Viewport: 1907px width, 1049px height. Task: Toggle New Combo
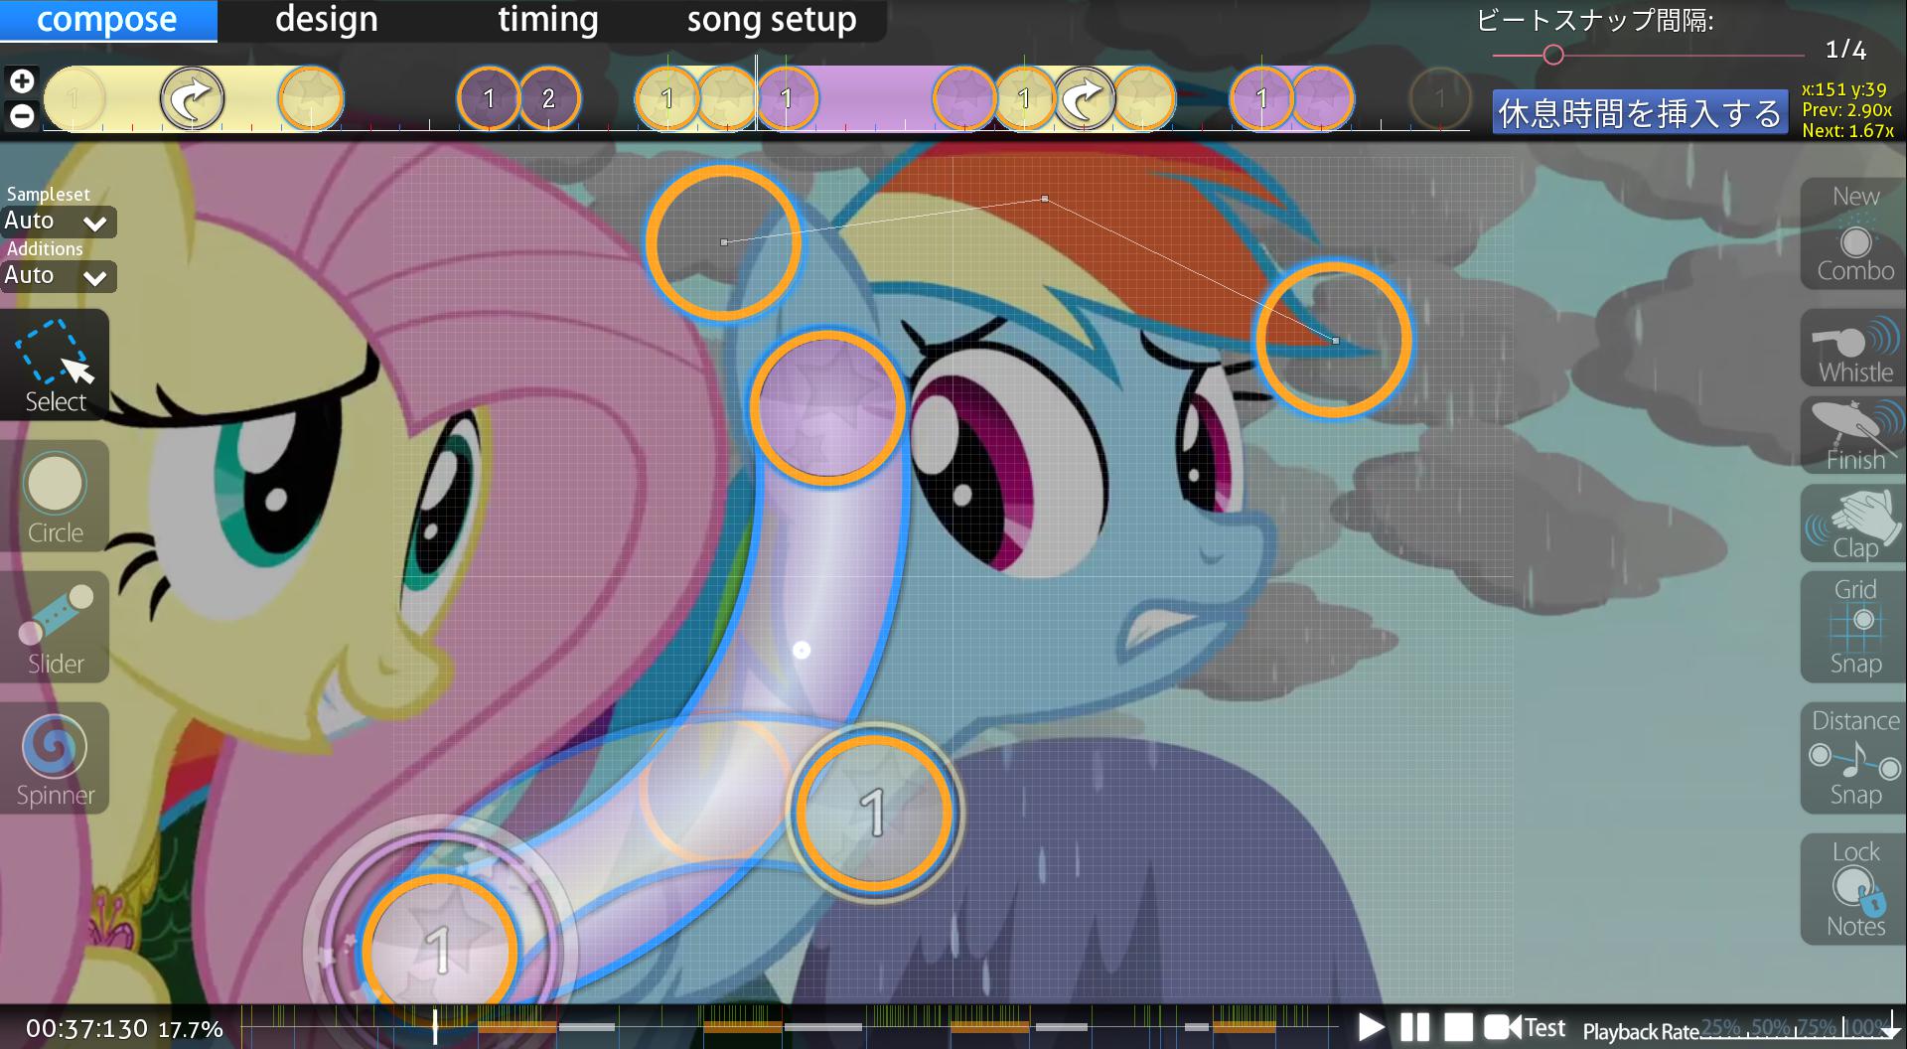1854,235
